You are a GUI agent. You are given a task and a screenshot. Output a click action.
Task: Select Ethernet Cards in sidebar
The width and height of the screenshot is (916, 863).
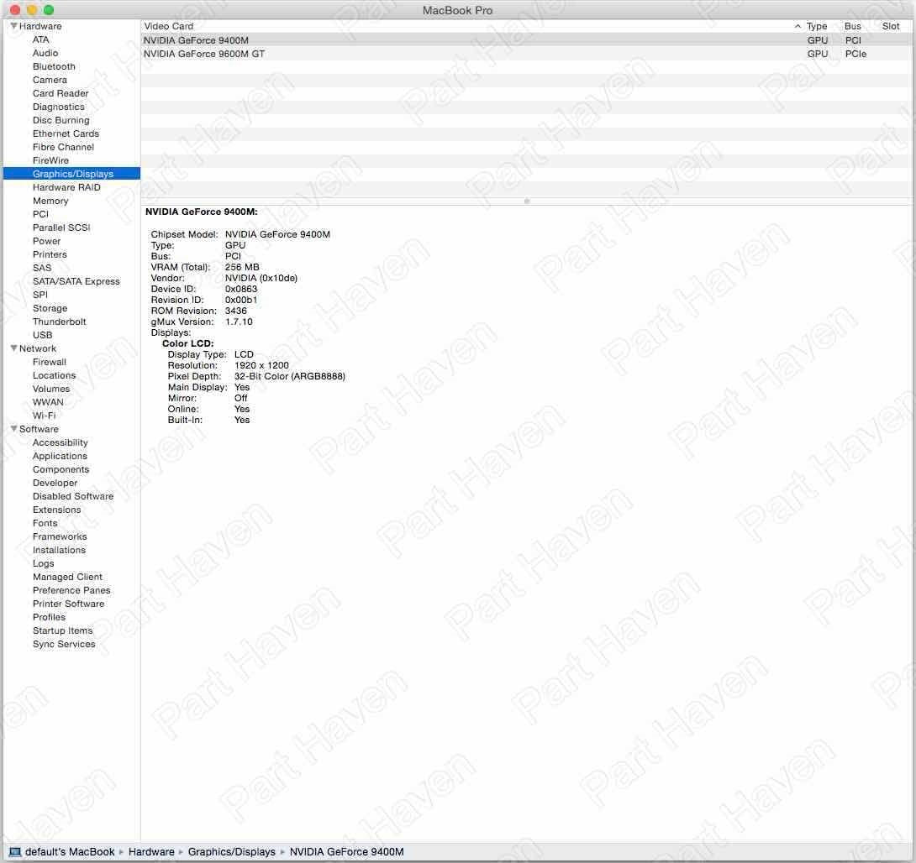click(66, 133)
